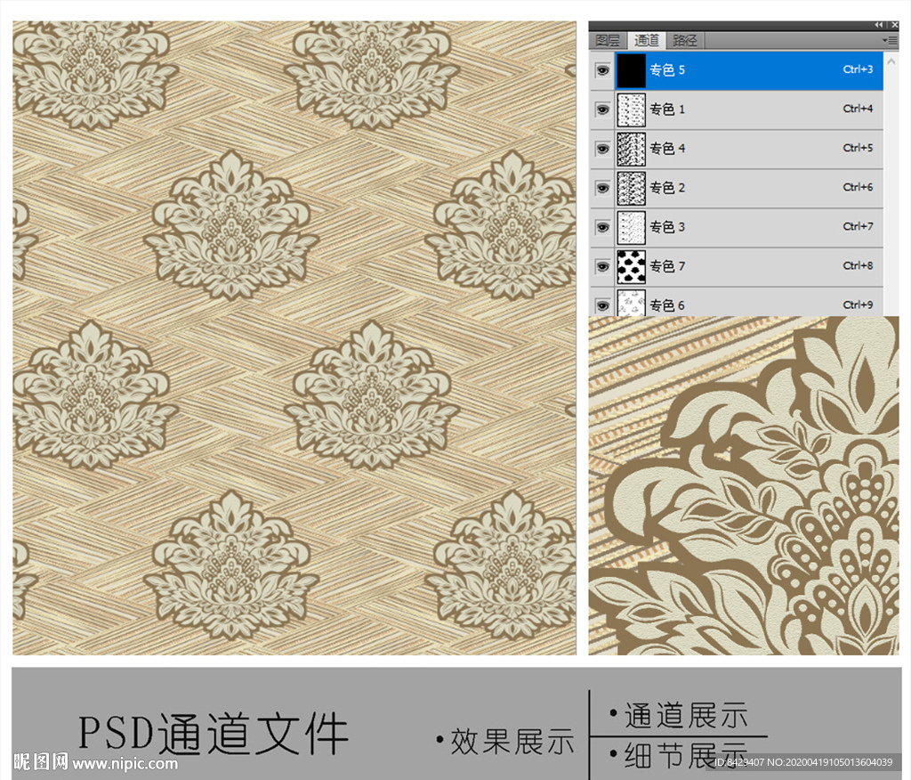911x780 pixels.
Task: Toggle visibility of 专色 7
Action: pos(602,266)
